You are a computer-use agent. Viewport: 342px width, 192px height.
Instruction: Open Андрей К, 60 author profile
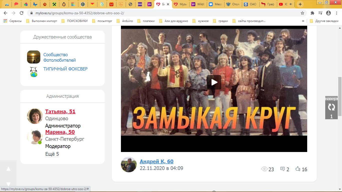click(x=156, y=161)
